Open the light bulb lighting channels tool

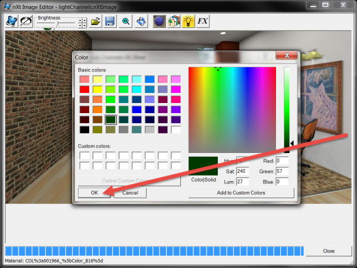pos(189,21)
